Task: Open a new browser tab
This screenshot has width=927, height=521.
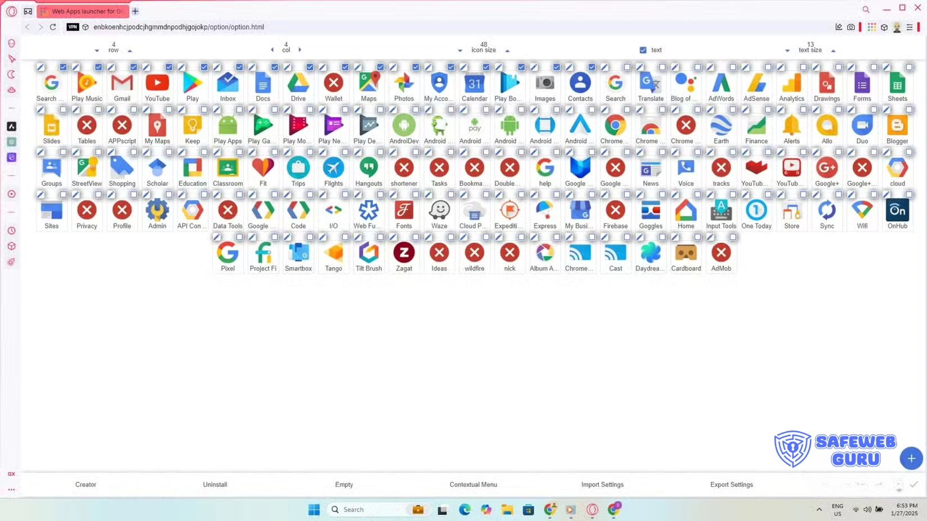Action: coord(135,11)
